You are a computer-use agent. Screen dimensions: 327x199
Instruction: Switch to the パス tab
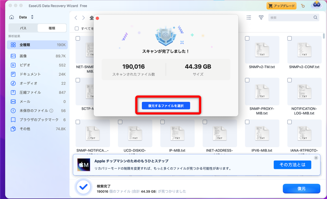tap(23, 28)
